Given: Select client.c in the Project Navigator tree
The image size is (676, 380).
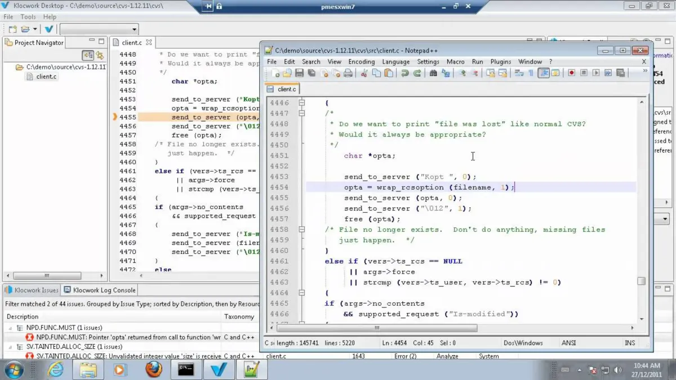Looking at the screenshot, I should [46, 77].
